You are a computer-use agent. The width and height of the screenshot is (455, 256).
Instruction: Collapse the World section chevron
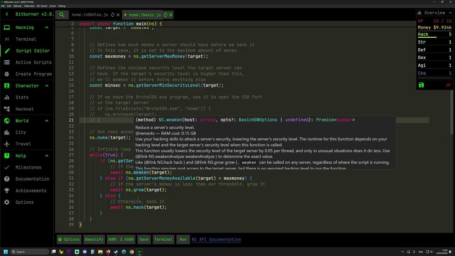(47, 121)
